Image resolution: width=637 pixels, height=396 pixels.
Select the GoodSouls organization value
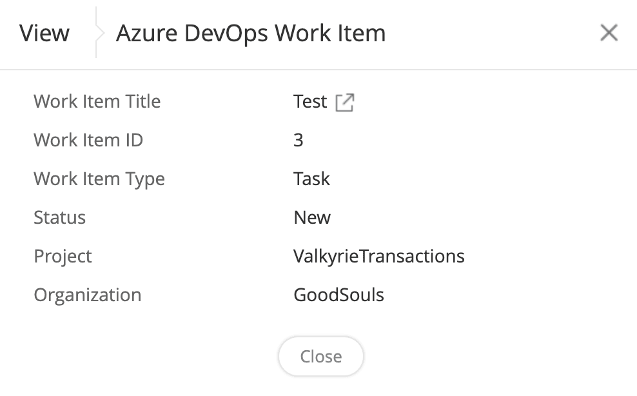click(x=338, y=295)
